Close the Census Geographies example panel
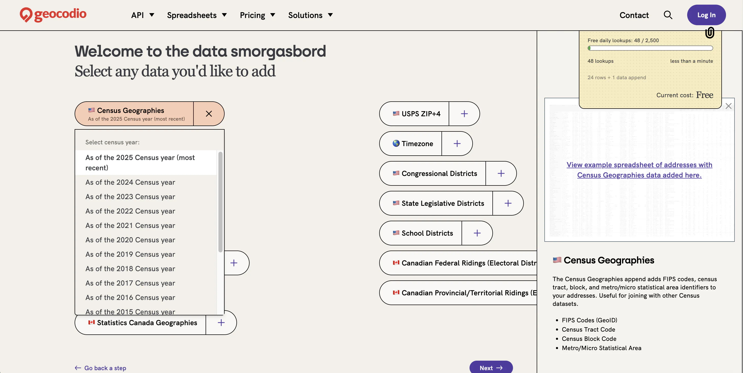 pos(729,106)
